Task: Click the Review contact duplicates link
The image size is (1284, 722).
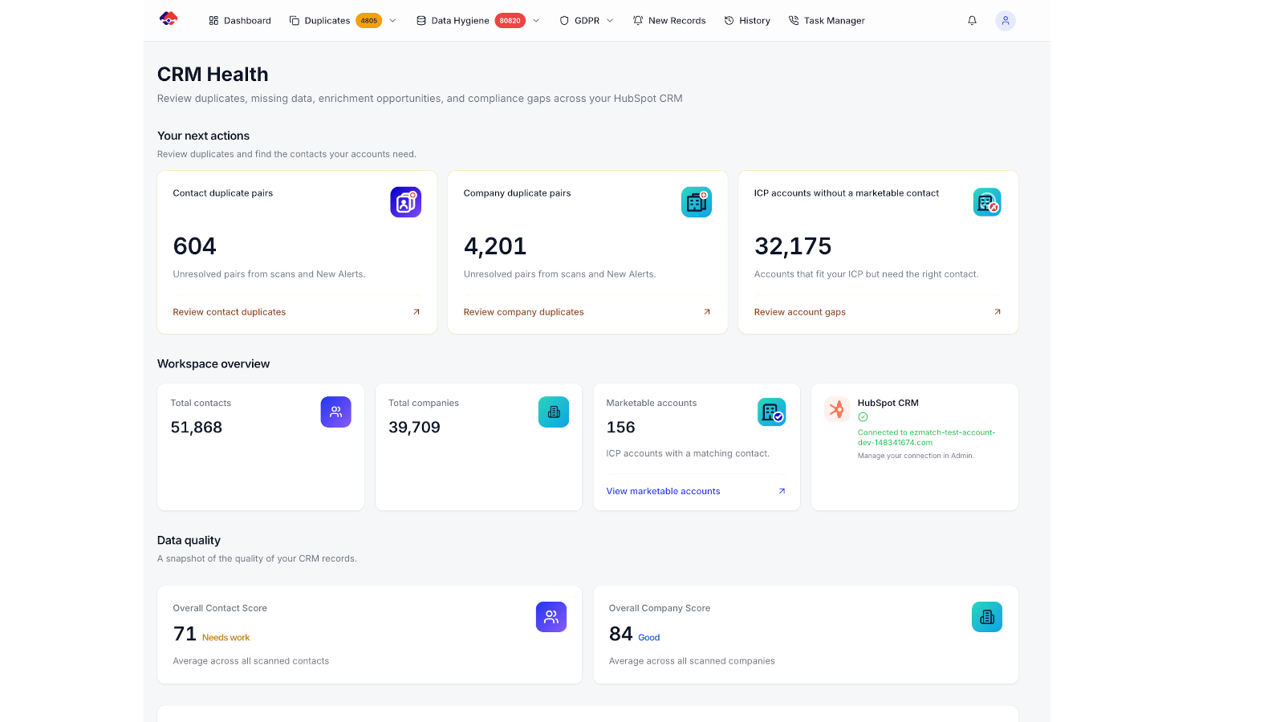Action: point(230,312)
